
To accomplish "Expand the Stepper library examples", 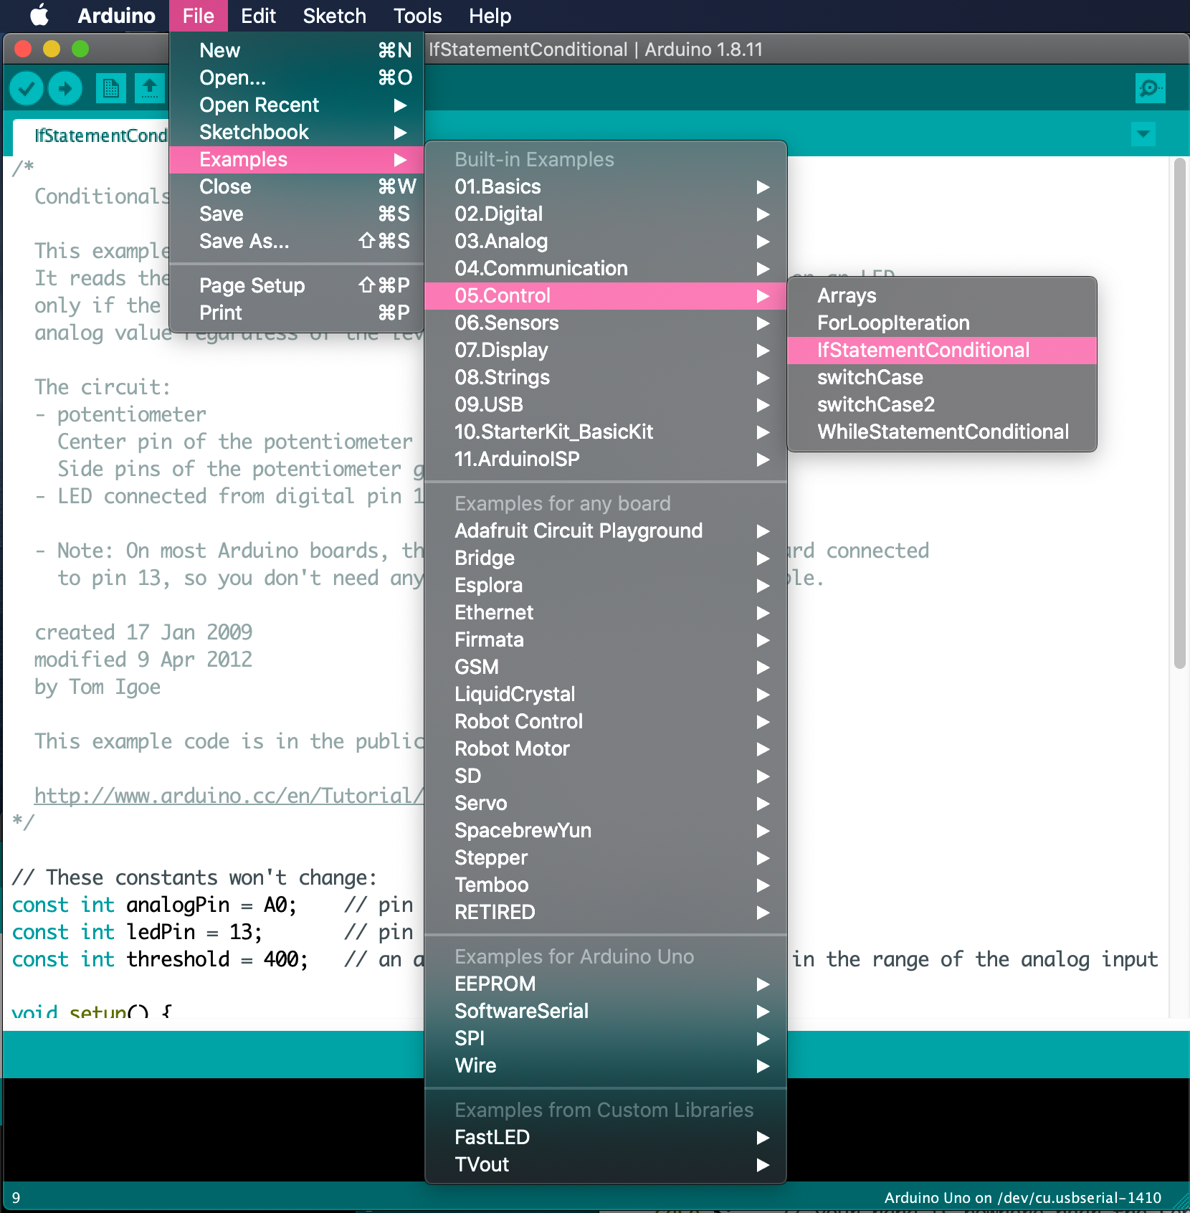I will tap(606, 857).
